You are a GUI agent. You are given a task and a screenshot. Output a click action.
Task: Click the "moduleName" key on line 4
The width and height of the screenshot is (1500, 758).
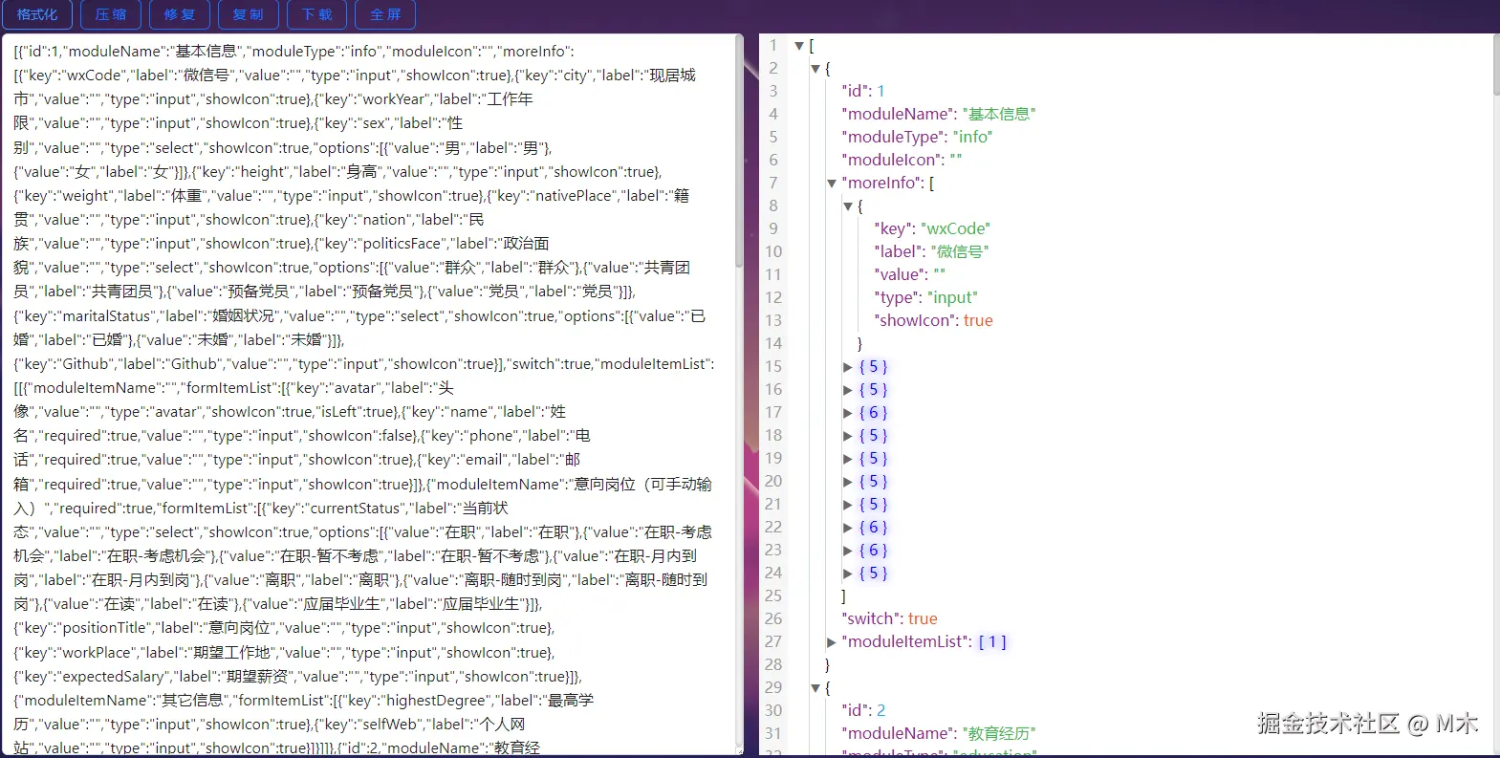(x=899, y=114)
